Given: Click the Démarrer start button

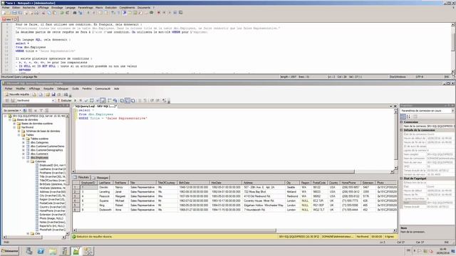Looking at the screenshot, I should tap(9, 251).
